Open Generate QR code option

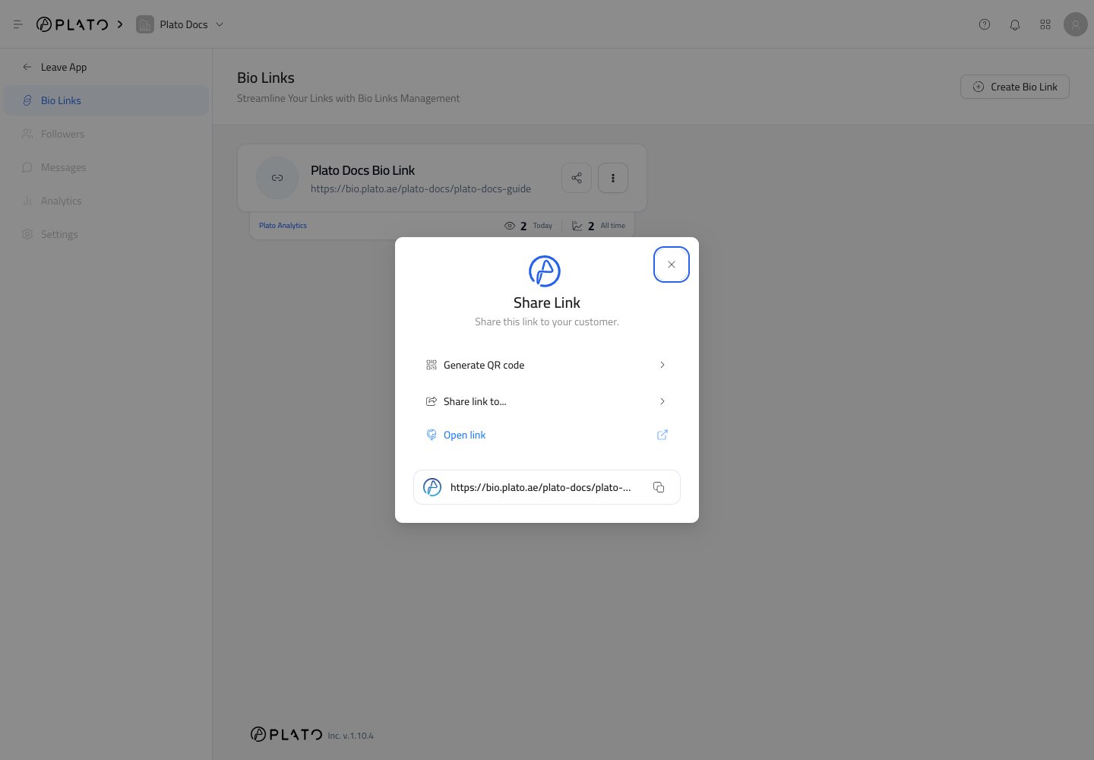[x=547, y=365]
